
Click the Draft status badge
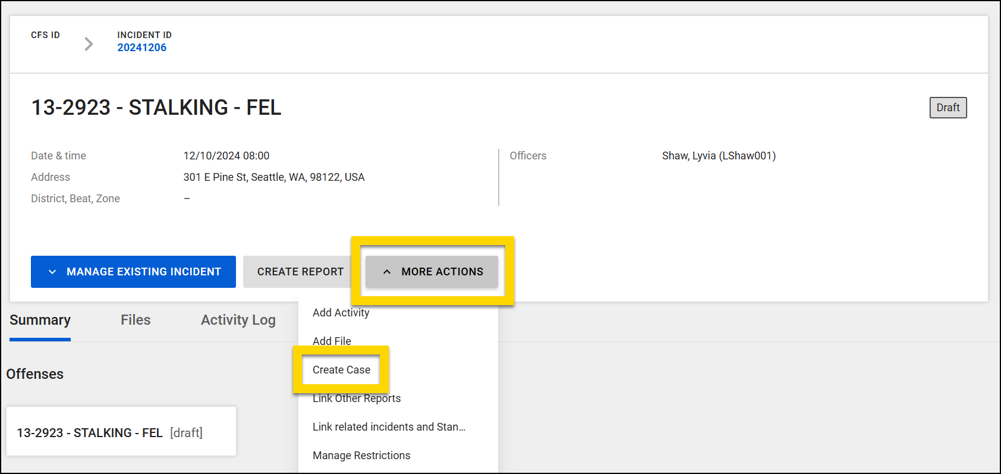tap(948, 108)
